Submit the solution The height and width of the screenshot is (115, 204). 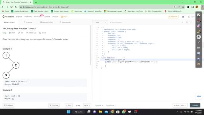click(x=195, y=105)
